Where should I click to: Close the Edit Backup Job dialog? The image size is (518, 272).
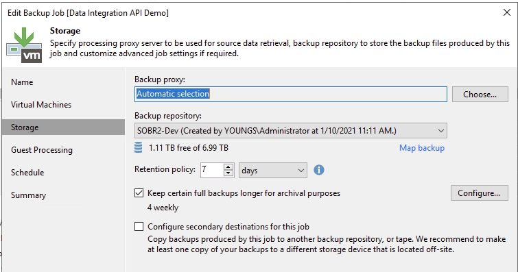tap(507, 12)
